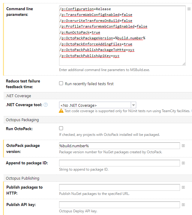The width and height of the screenshot is (192, 215).
Task: Enable Run recently failed tests first
Action: coord(61,83)
